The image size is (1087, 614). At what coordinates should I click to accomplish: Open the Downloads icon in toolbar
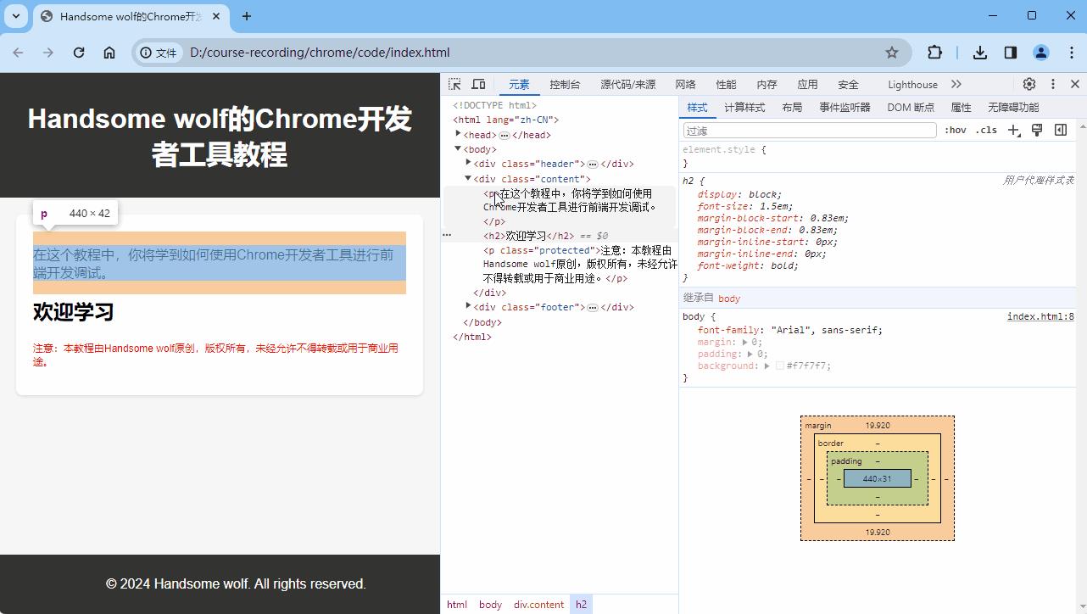pos(979,52)
